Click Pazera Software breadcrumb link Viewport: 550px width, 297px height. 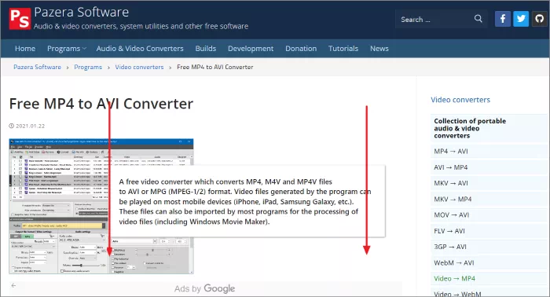[x=37, y=67]
